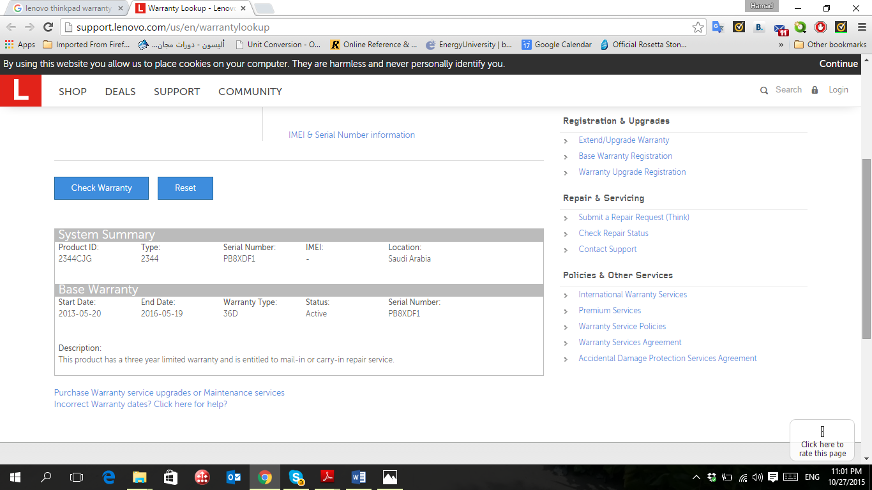Open taskbar search magnifier
Viewport: 872px width, 490px height.
[x=46, y=477]
